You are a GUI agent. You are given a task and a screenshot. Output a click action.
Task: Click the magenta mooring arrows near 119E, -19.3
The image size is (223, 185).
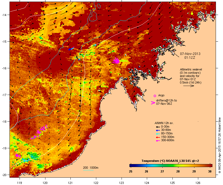click(x=18, y=156)
